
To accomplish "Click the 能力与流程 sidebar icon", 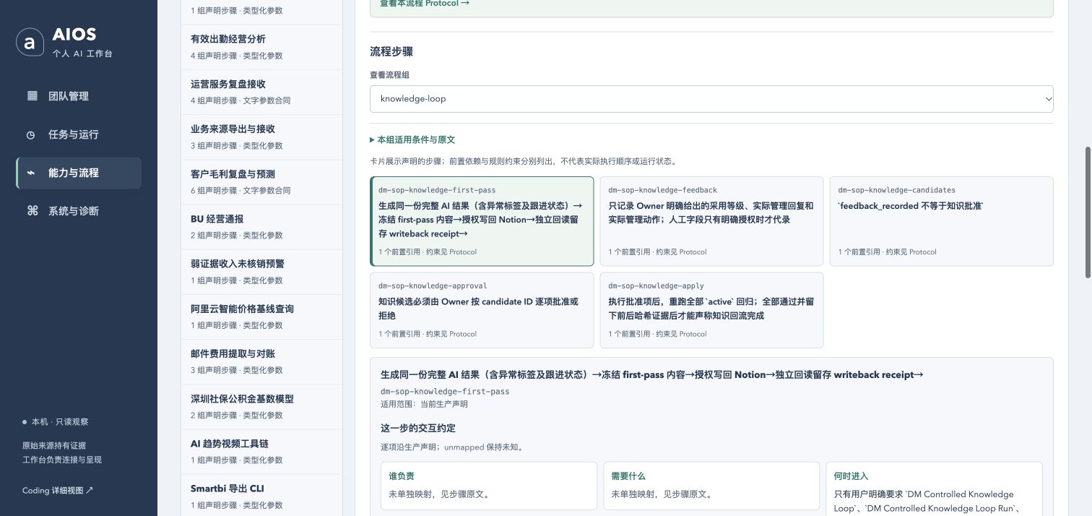I will click(31, 173).
